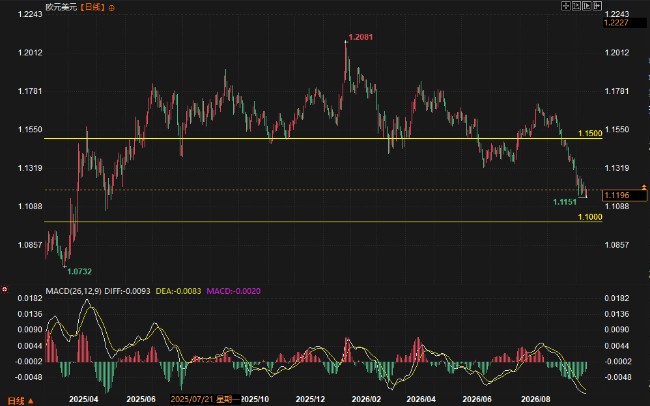Click the 【日线】 period label in chart title
Screen dimensions: 650x406
[92, 7]
